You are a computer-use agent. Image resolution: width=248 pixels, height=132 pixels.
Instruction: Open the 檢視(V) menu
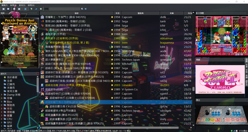(x=13, y=5)
